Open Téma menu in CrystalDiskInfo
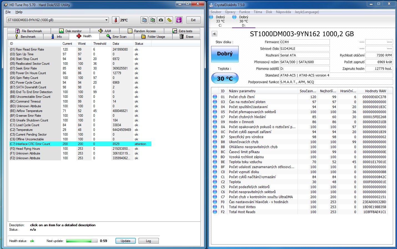This screenshot has width=397, height=249. (258, 12)
